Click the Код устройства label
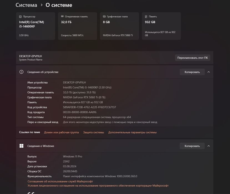The image size is (230, 194). [37, 107]
